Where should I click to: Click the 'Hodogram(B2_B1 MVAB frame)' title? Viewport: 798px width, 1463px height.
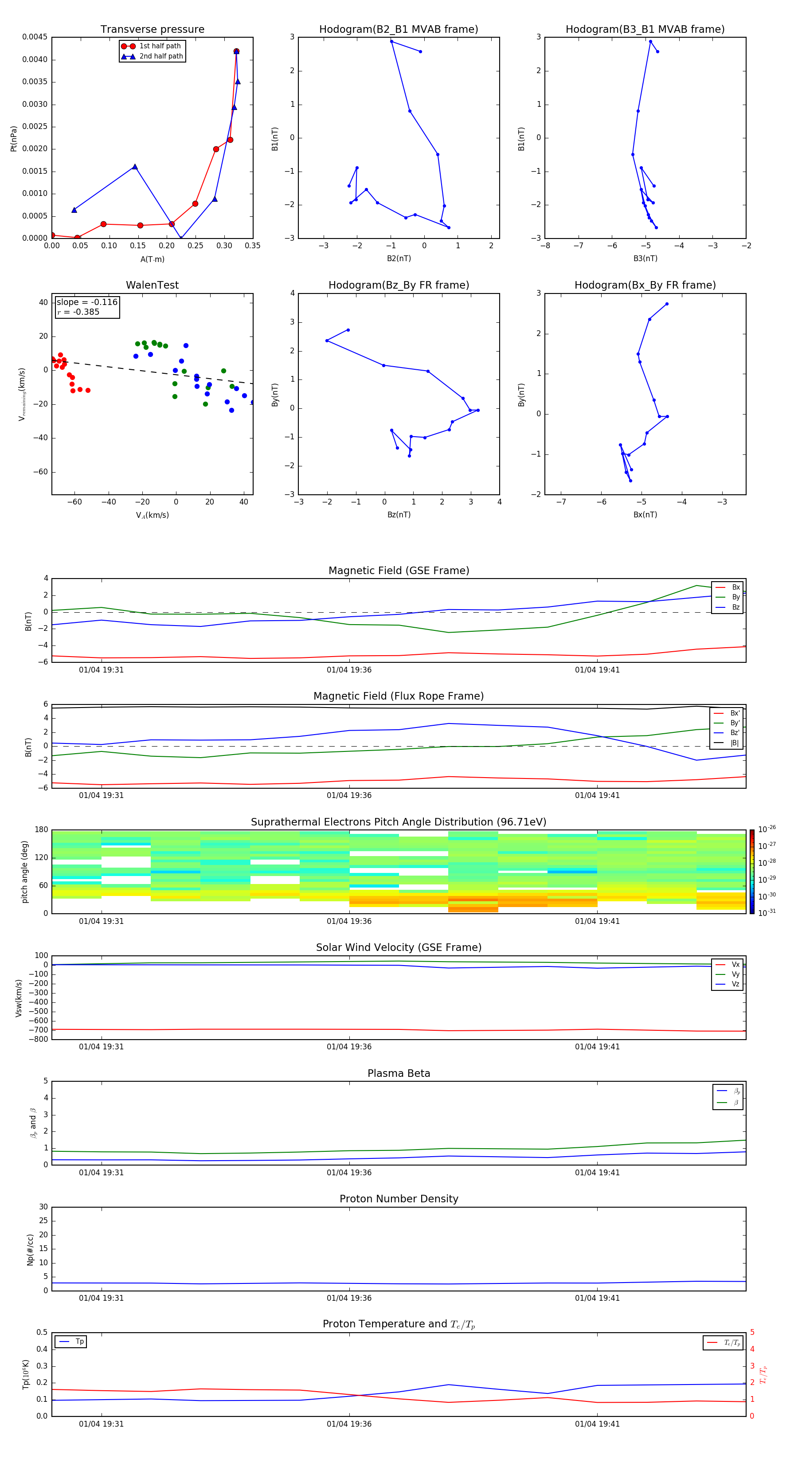[399, 30]
